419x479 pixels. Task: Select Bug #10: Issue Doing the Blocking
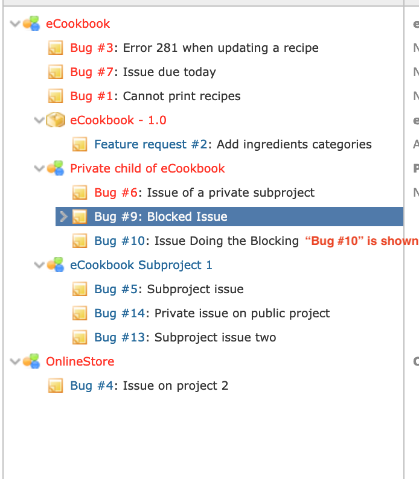tap(196, 241)
